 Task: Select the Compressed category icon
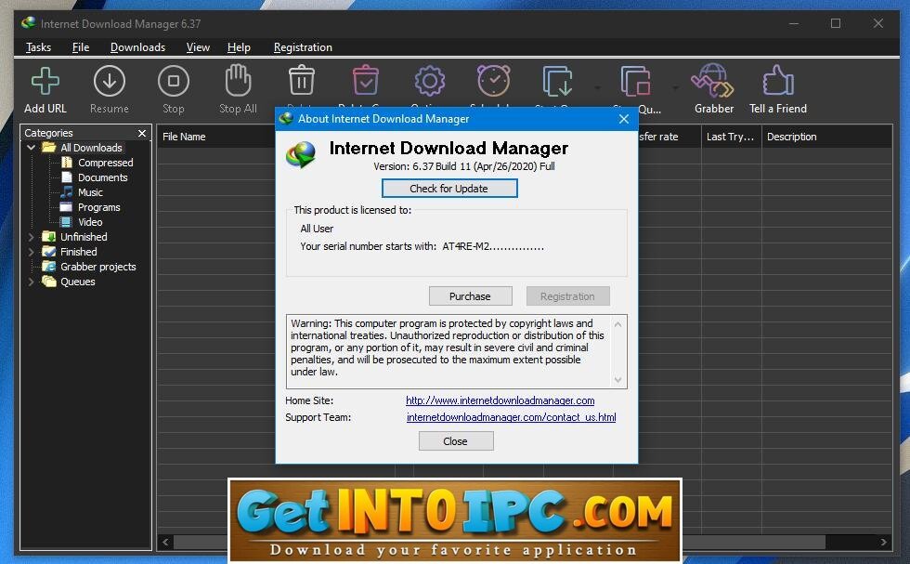[67, 163]
